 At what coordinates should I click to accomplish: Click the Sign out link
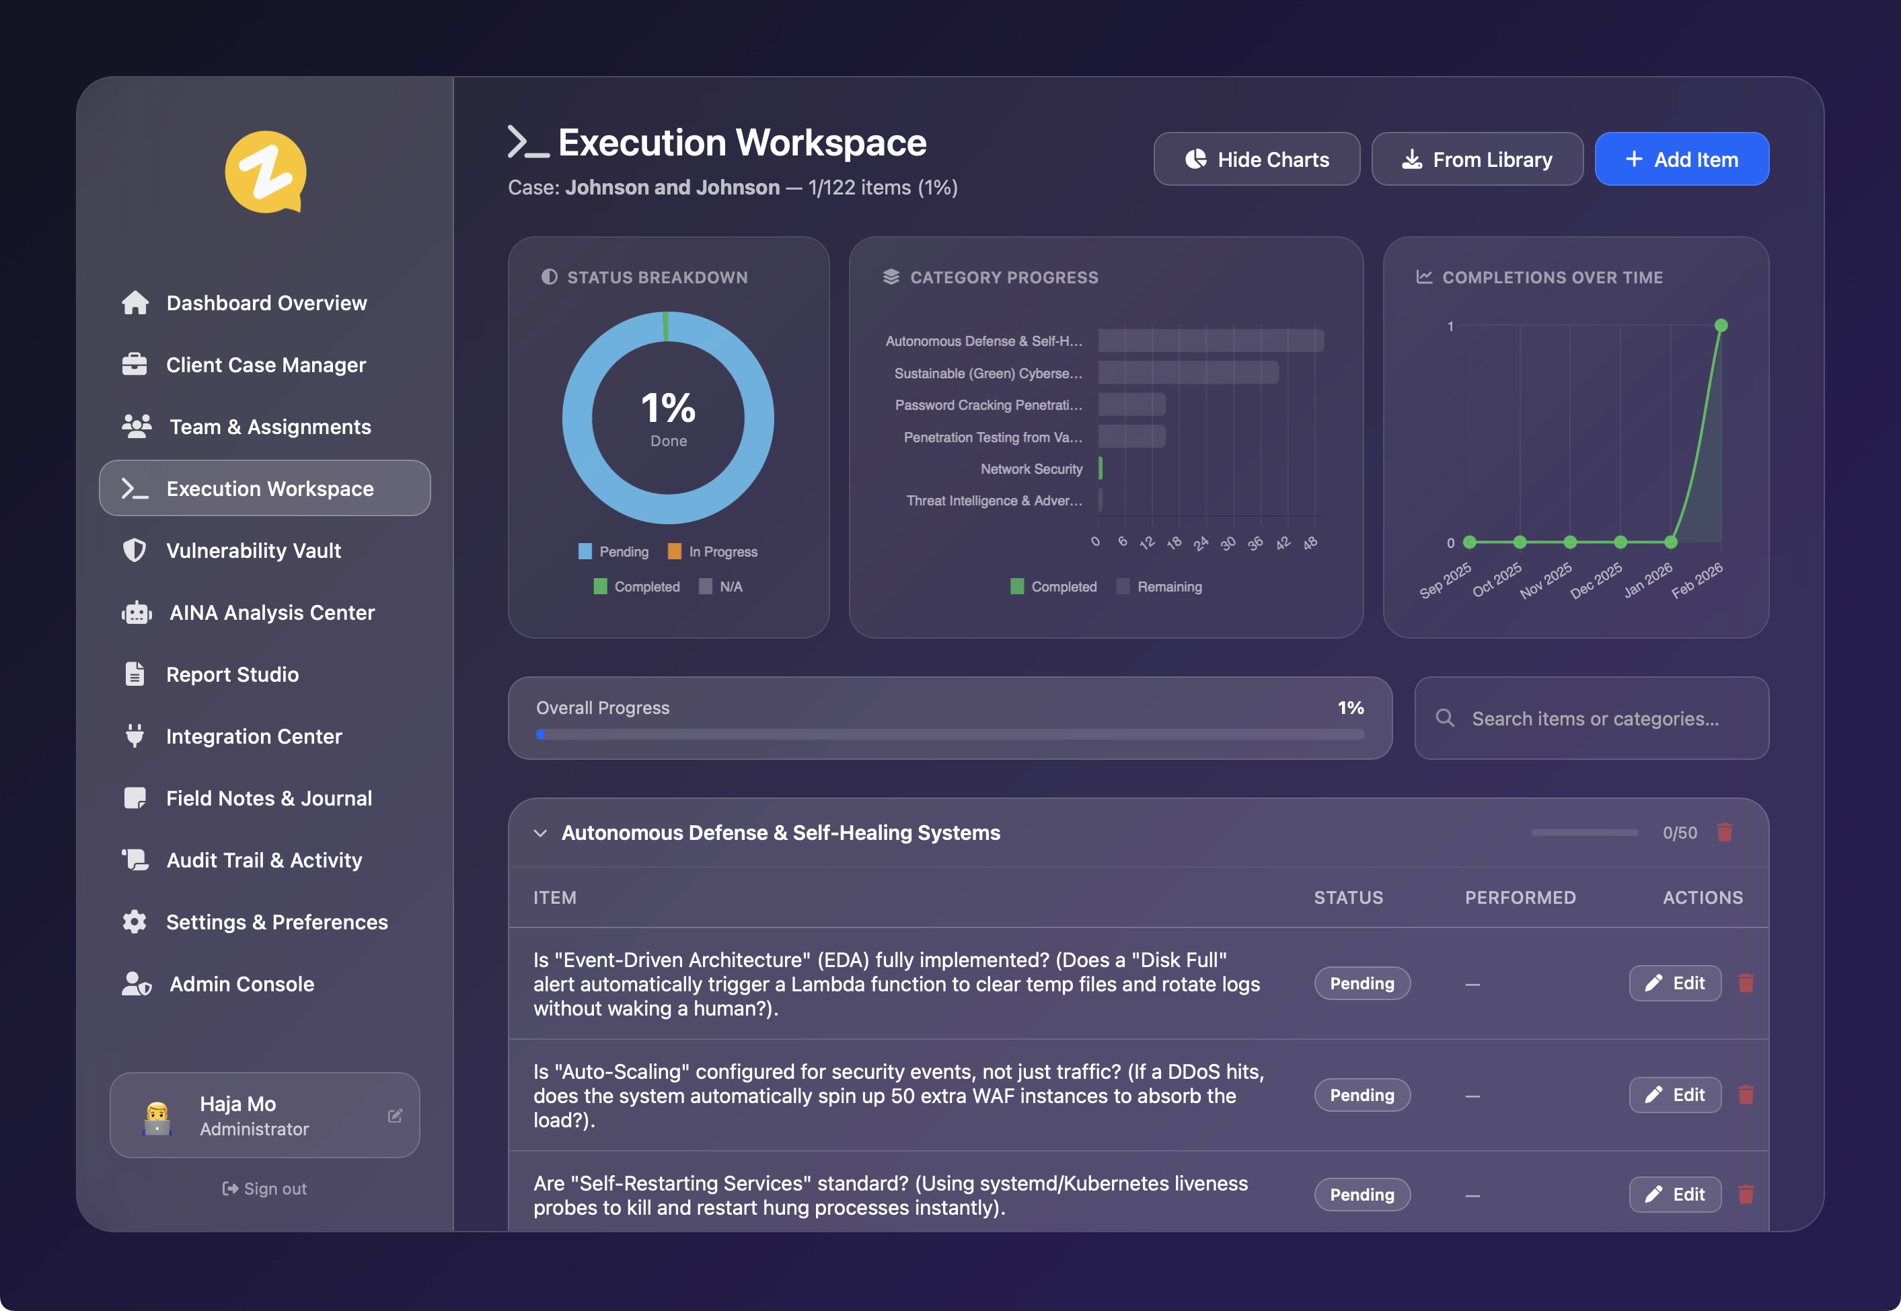(x=264, y=1189)
